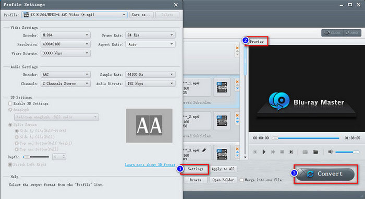
Task: Open Learn more about 3D format link
Action: tap(150, 165)
